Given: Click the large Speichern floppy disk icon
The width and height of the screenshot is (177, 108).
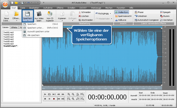Looking at the screenshot, I should [28, 14].
